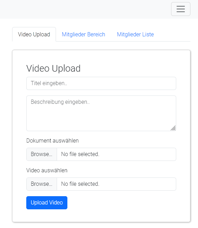
Task: Browse for a file under Video auswählen
Action: (41, 184)
